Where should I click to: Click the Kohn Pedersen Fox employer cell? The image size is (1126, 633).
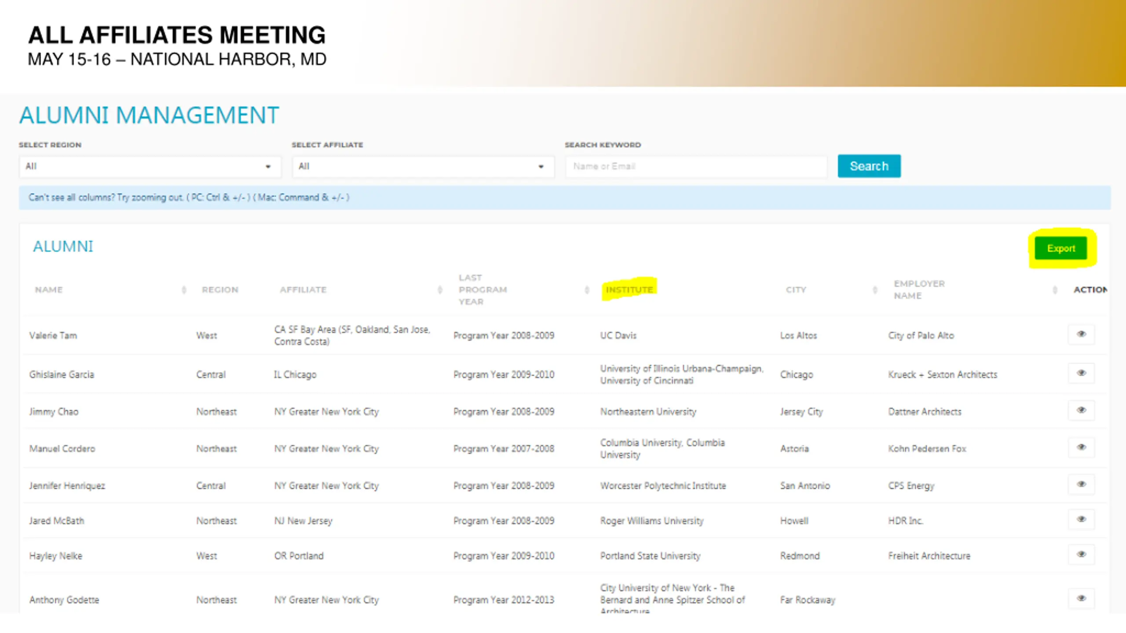(x=927, y=449)
